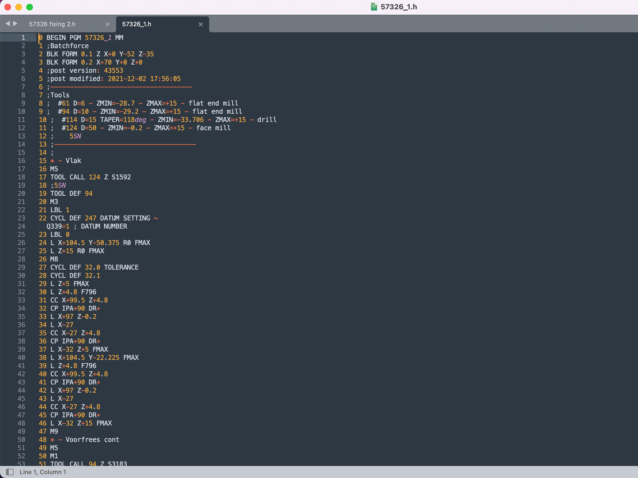Click the window title 57326_1.h
Image resolution: width=638 pixels, height=478 pixels.
[399, 7]
